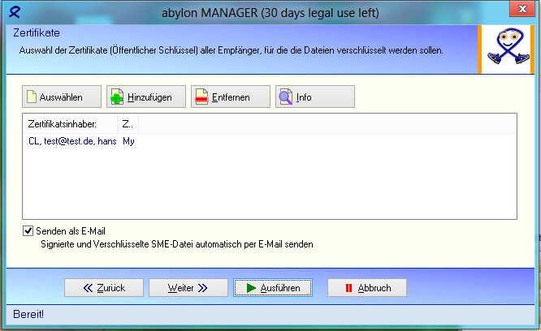Cancel using the red Abbruch button
Viewport: 541px width, 331px height.
(367, 288)
